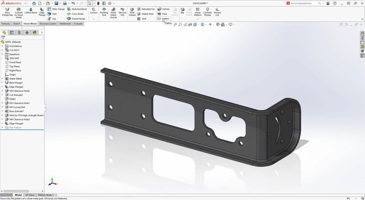Click the Cross-Break command

(75, 14)
